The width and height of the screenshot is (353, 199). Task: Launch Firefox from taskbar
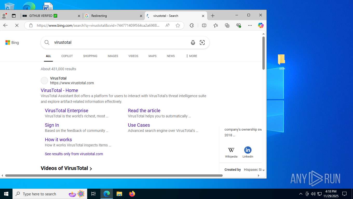132,194
